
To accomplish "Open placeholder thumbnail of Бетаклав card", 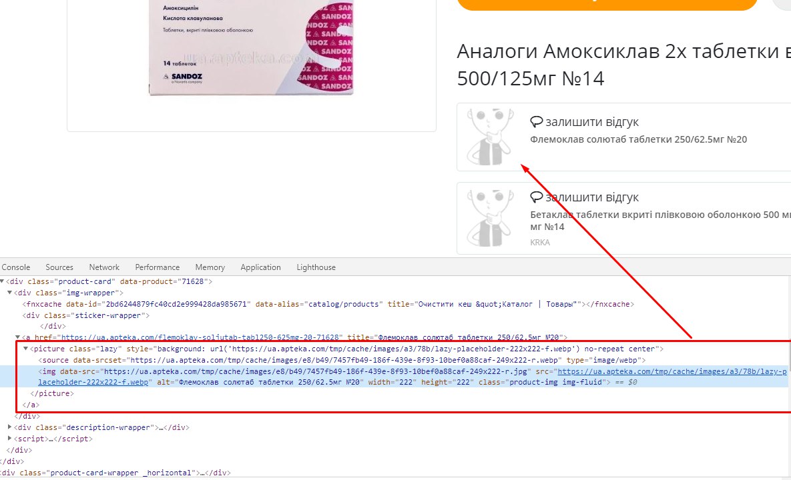I will click(490, 217).
